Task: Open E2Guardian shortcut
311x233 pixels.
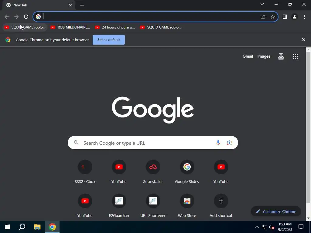Action: tap(119, 206)
